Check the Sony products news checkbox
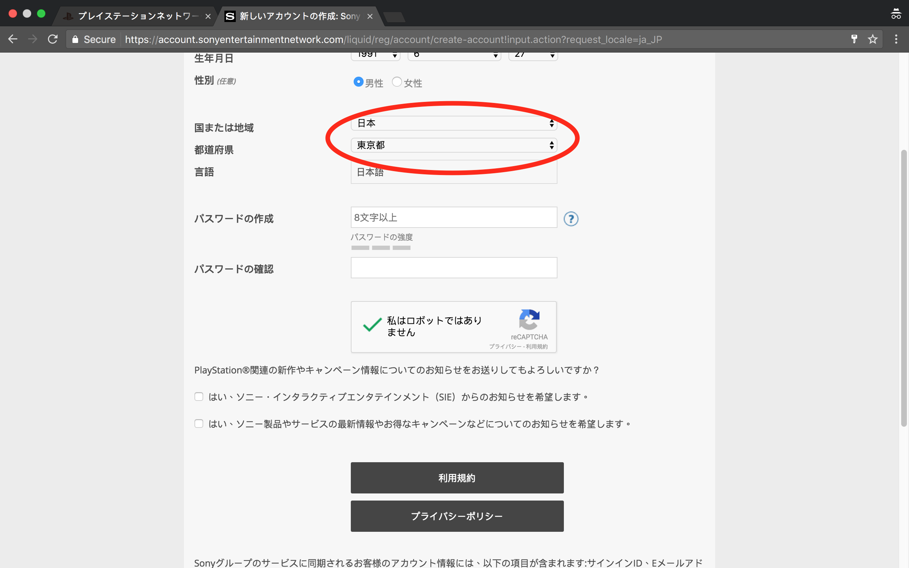This screenshot has width=909, height=568. click(199, 424)
